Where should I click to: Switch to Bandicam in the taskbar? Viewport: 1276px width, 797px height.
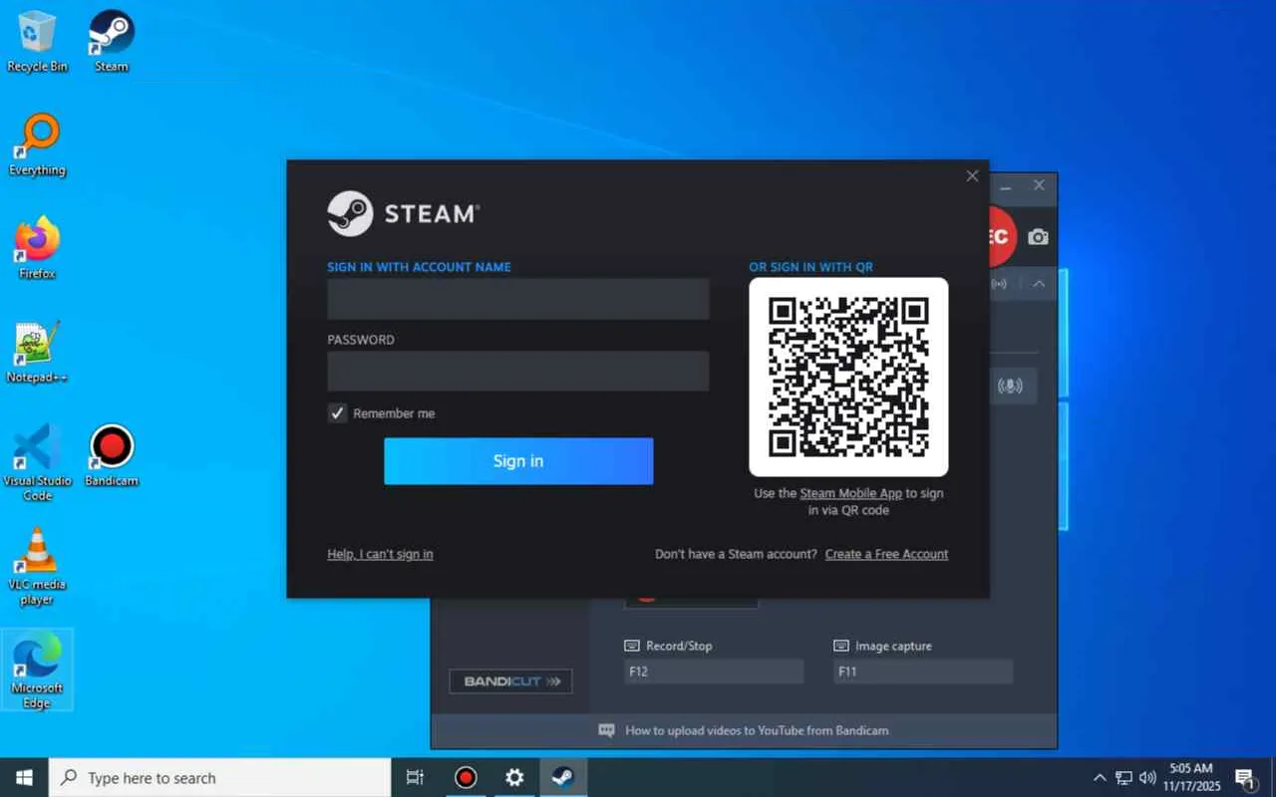point(466,778)
